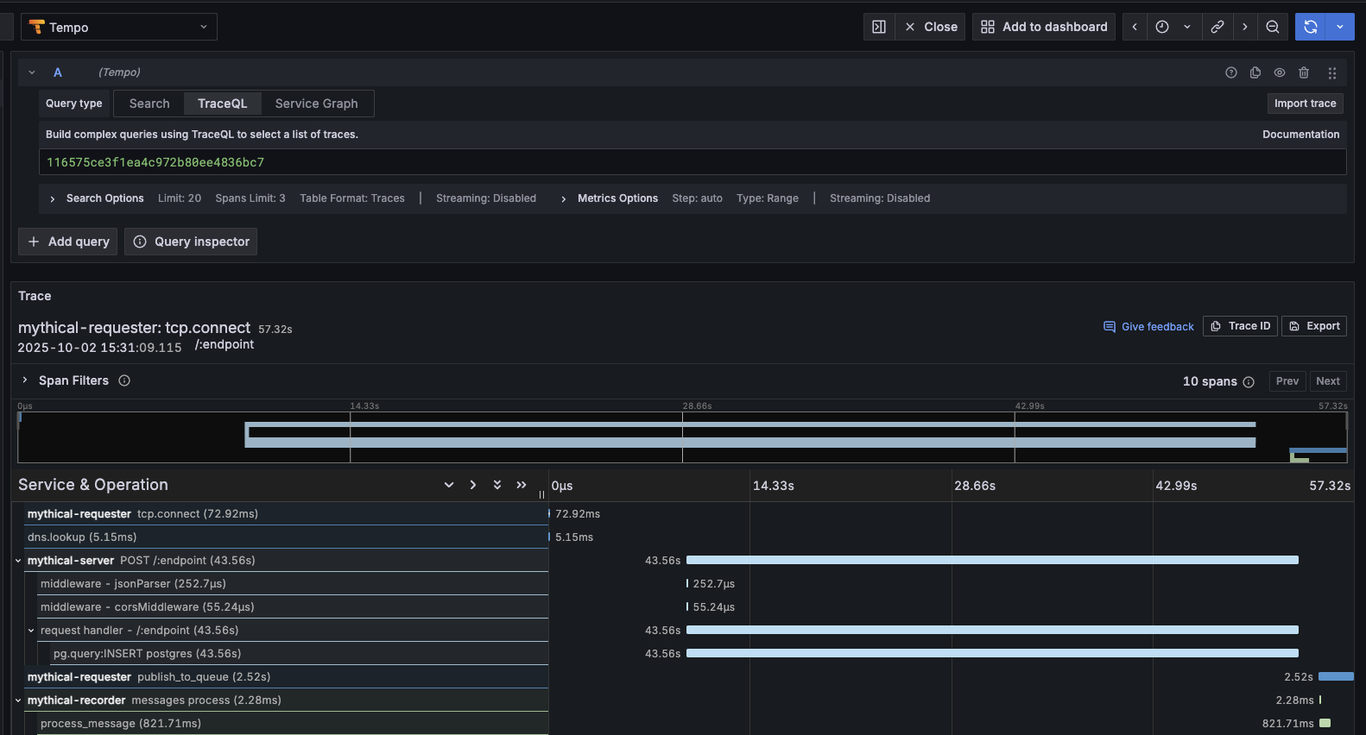The height and width of the screenshot is (735, 1366).
Task: Select the TraceQL tab
Action: click(x=222, y=104)
